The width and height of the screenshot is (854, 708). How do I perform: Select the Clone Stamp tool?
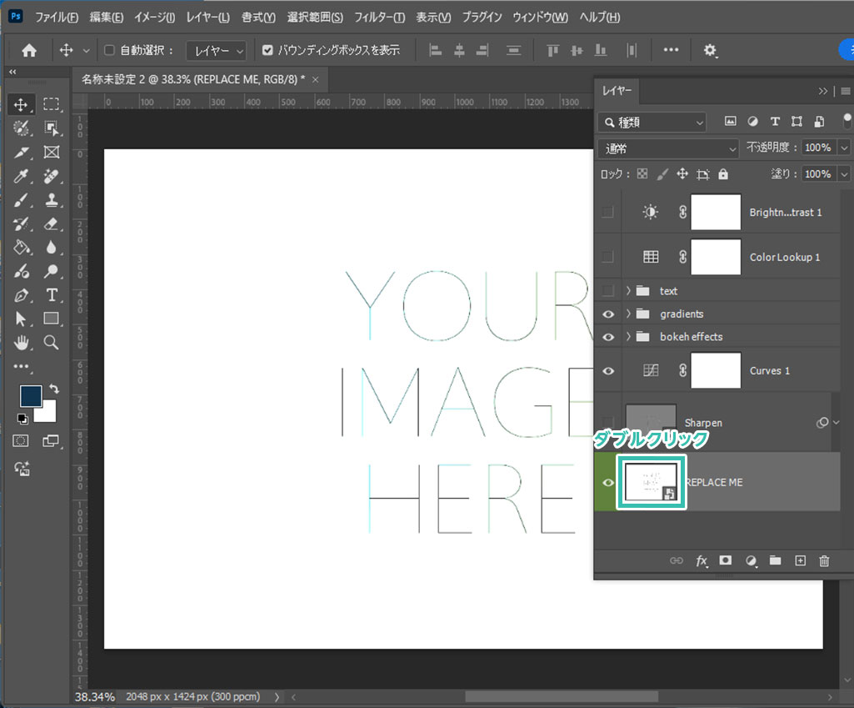click(x=51, y=200)
